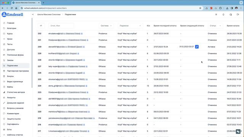Open Главная in the sidebar

click(11, 23)
